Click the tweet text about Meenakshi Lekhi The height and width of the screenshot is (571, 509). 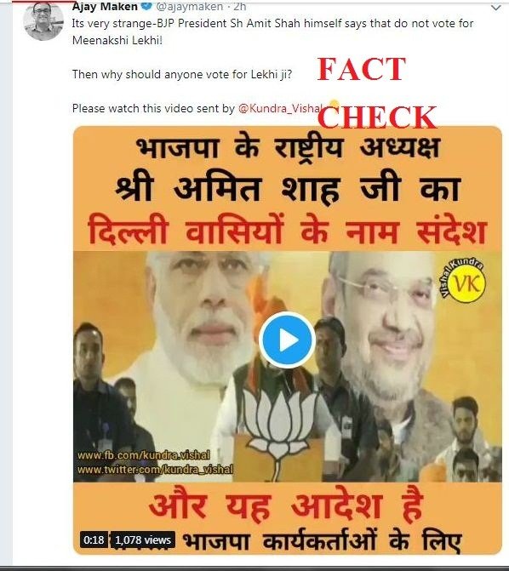point(272,31)
